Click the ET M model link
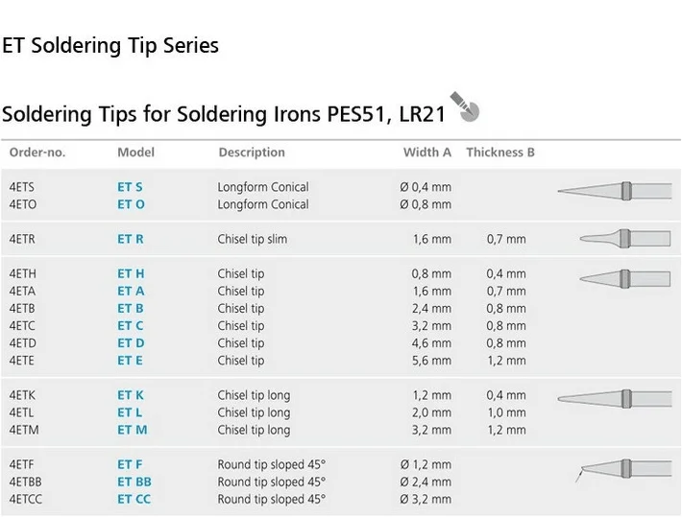This screenshot has width=682, height=517. click(x=132, y=430)
